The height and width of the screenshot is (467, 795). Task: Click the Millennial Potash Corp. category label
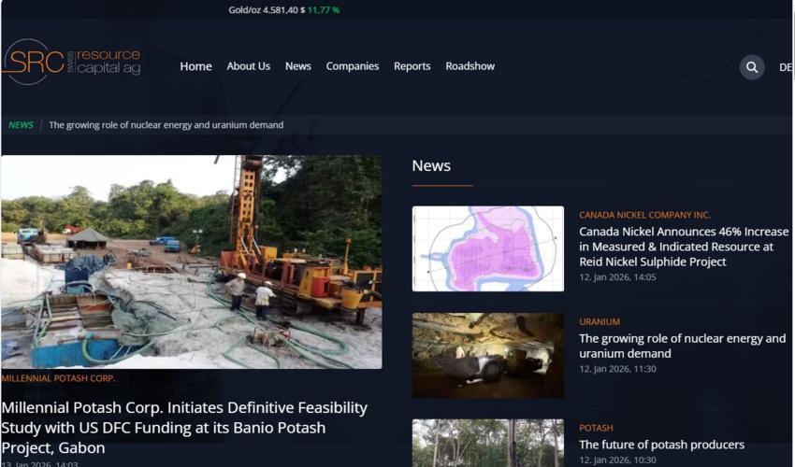(x=58, y=379)
